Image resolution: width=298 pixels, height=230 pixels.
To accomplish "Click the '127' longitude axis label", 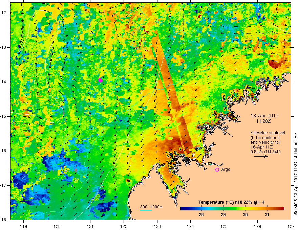I will click(x=291, y=226).
